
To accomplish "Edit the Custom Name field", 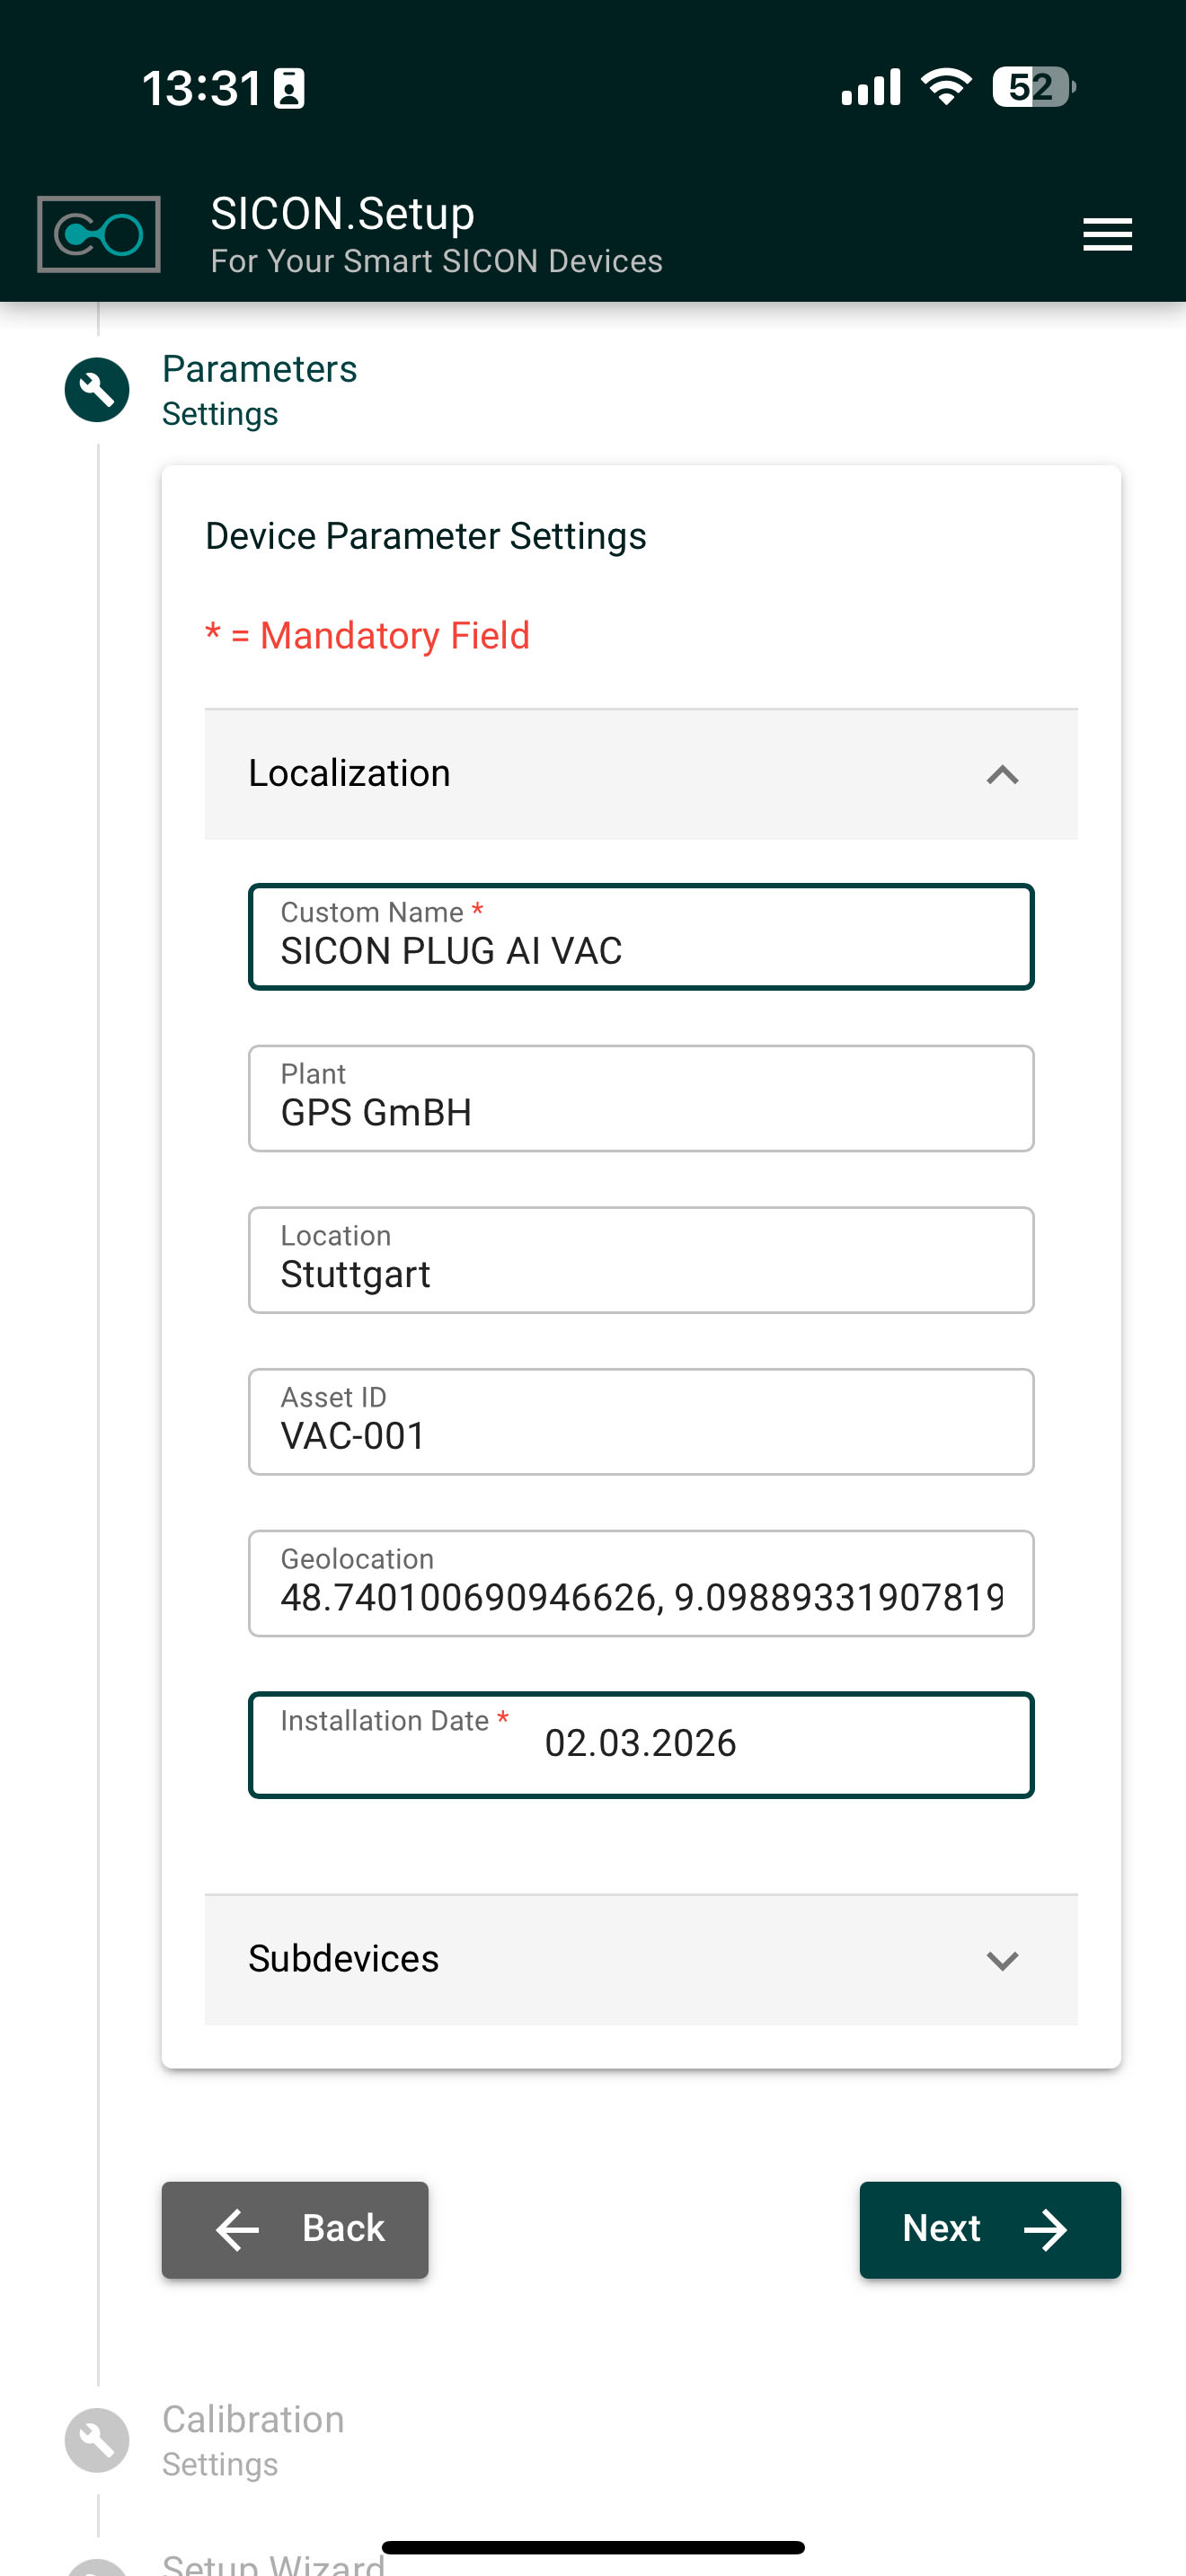I will [640, 938].
